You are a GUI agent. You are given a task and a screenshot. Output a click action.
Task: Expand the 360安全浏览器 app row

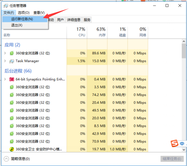(x=5, y=53)
